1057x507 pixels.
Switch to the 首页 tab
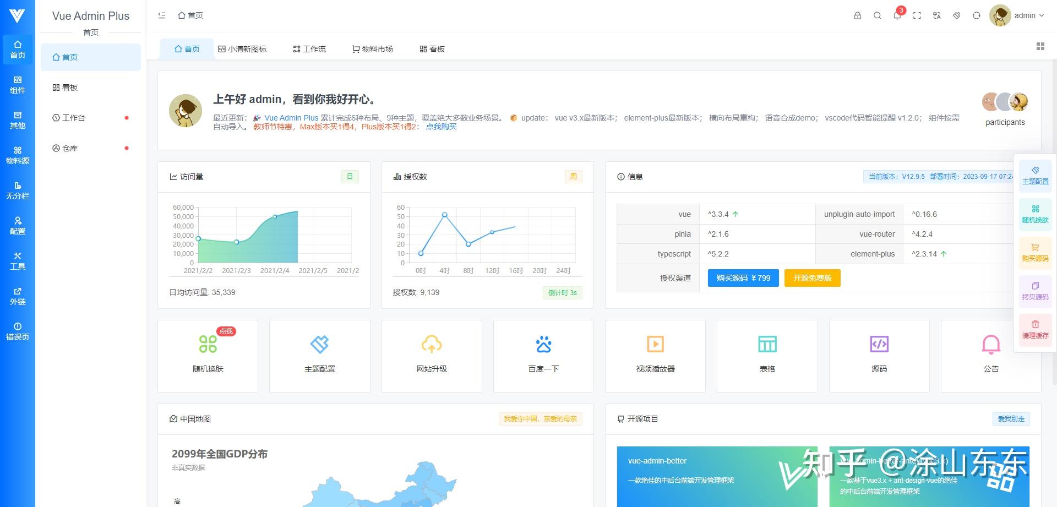tap(187, 49)
